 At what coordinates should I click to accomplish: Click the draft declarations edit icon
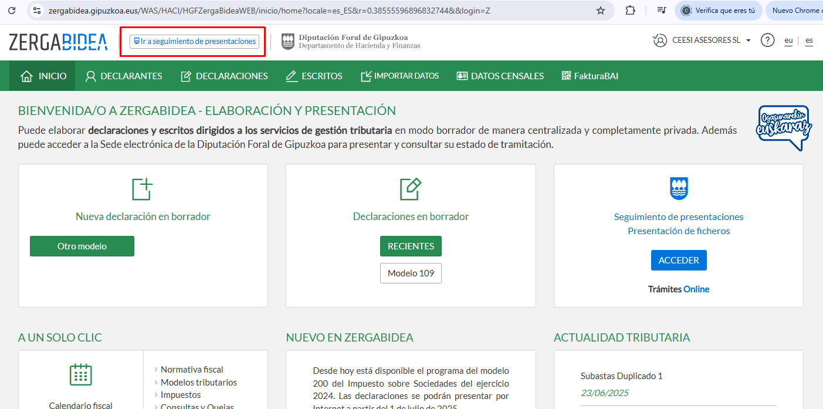tap(411, 189)
